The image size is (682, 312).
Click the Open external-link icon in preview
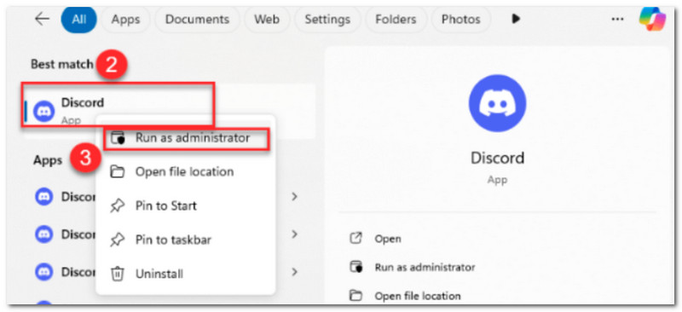[x=356, y=239]
